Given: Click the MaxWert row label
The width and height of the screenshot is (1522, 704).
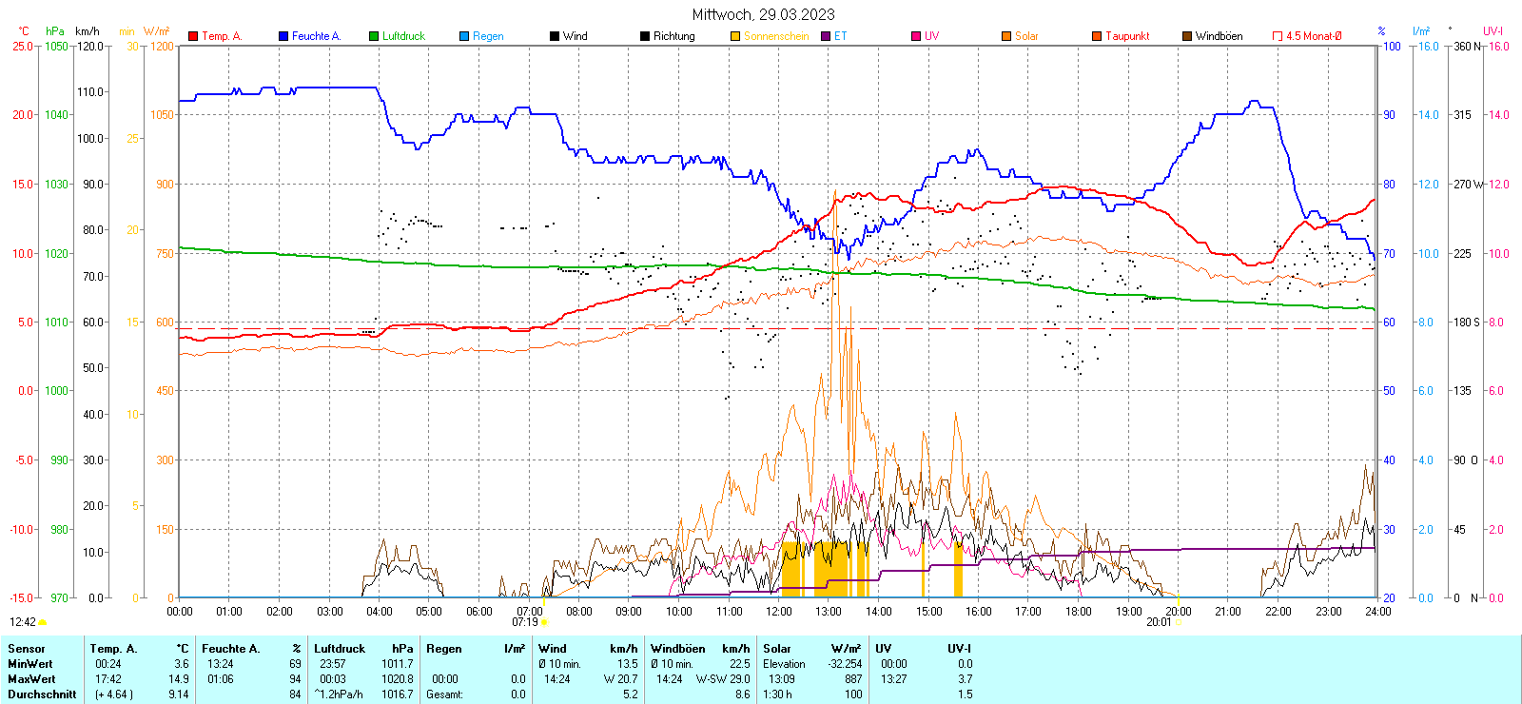Looking at the screenshot, I should coord(31,679).
